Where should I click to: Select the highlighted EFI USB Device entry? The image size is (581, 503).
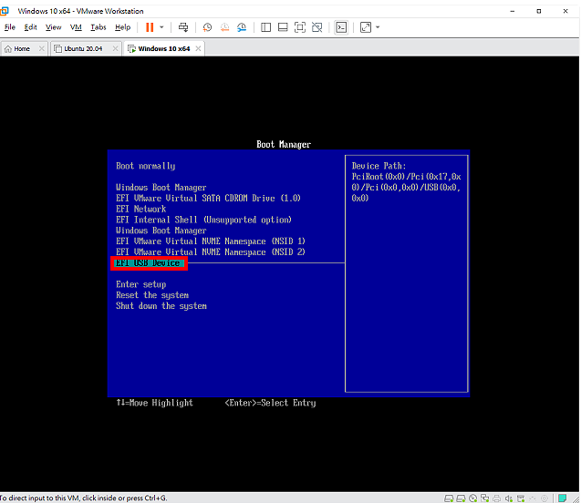pos(149,263)
